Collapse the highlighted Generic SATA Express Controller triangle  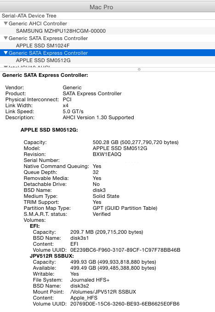click(x=6, y=53)
